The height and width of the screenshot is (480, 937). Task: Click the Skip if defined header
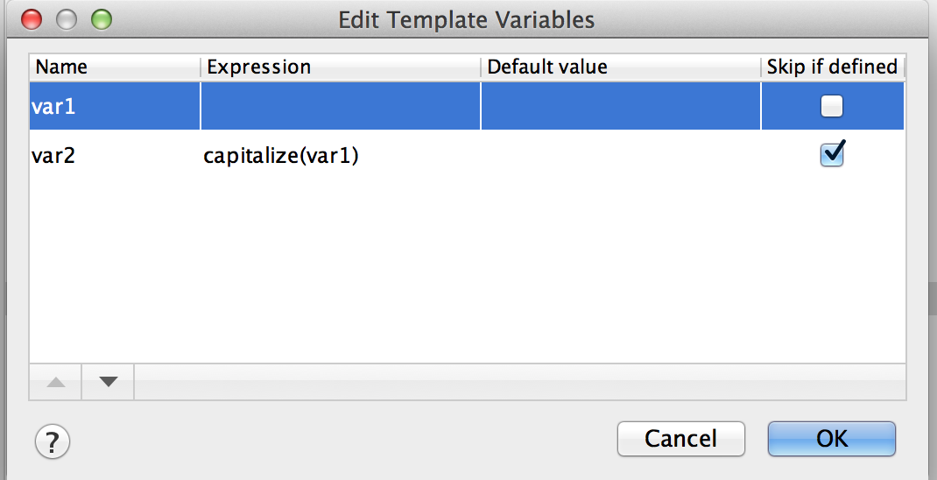coord(833,67)
